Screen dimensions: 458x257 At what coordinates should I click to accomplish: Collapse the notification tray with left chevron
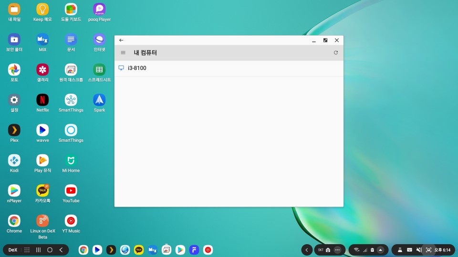click(x=307, y=250)
